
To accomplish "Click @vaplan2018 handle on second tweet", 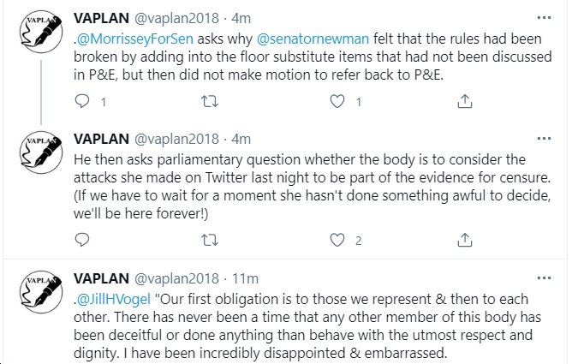I will tap(176, 139).
